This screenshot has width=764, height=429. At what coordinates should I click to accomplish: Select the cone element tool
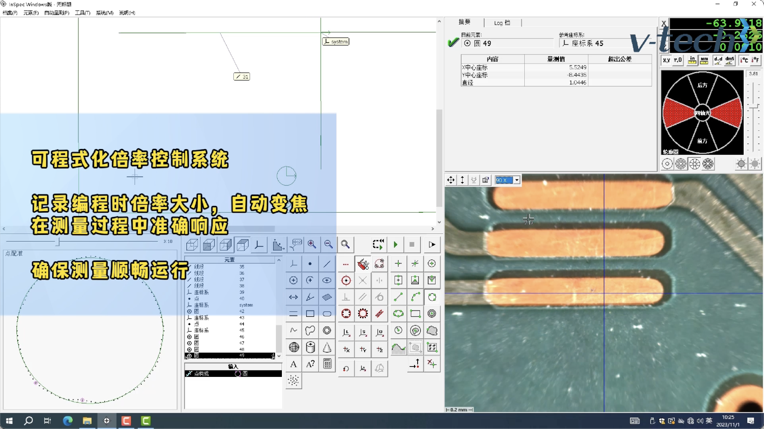pos(327,347)
